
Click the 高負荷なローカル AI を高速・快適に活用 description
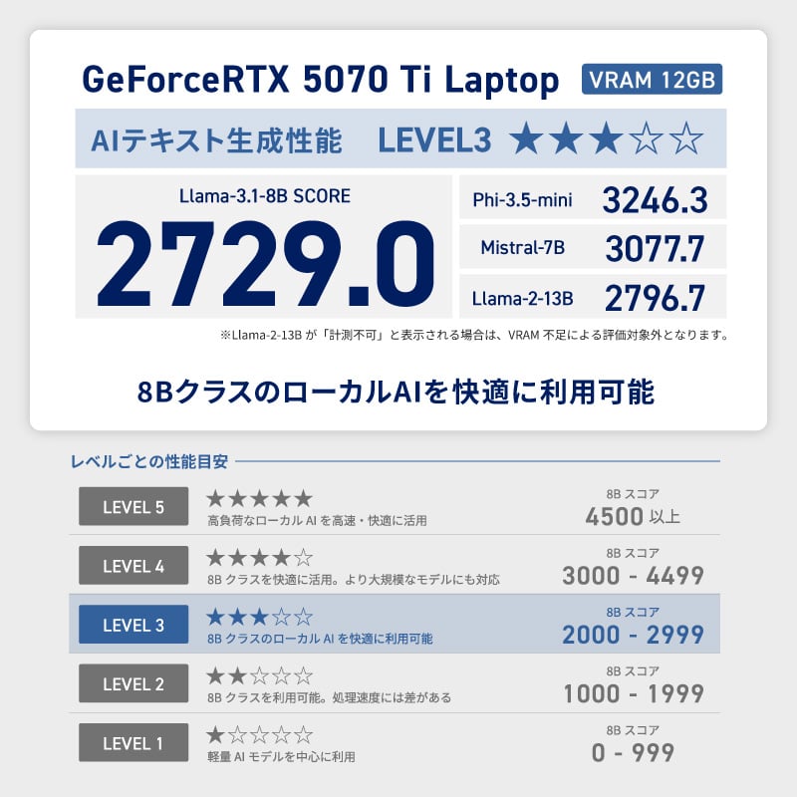click(x=317, y=520)
